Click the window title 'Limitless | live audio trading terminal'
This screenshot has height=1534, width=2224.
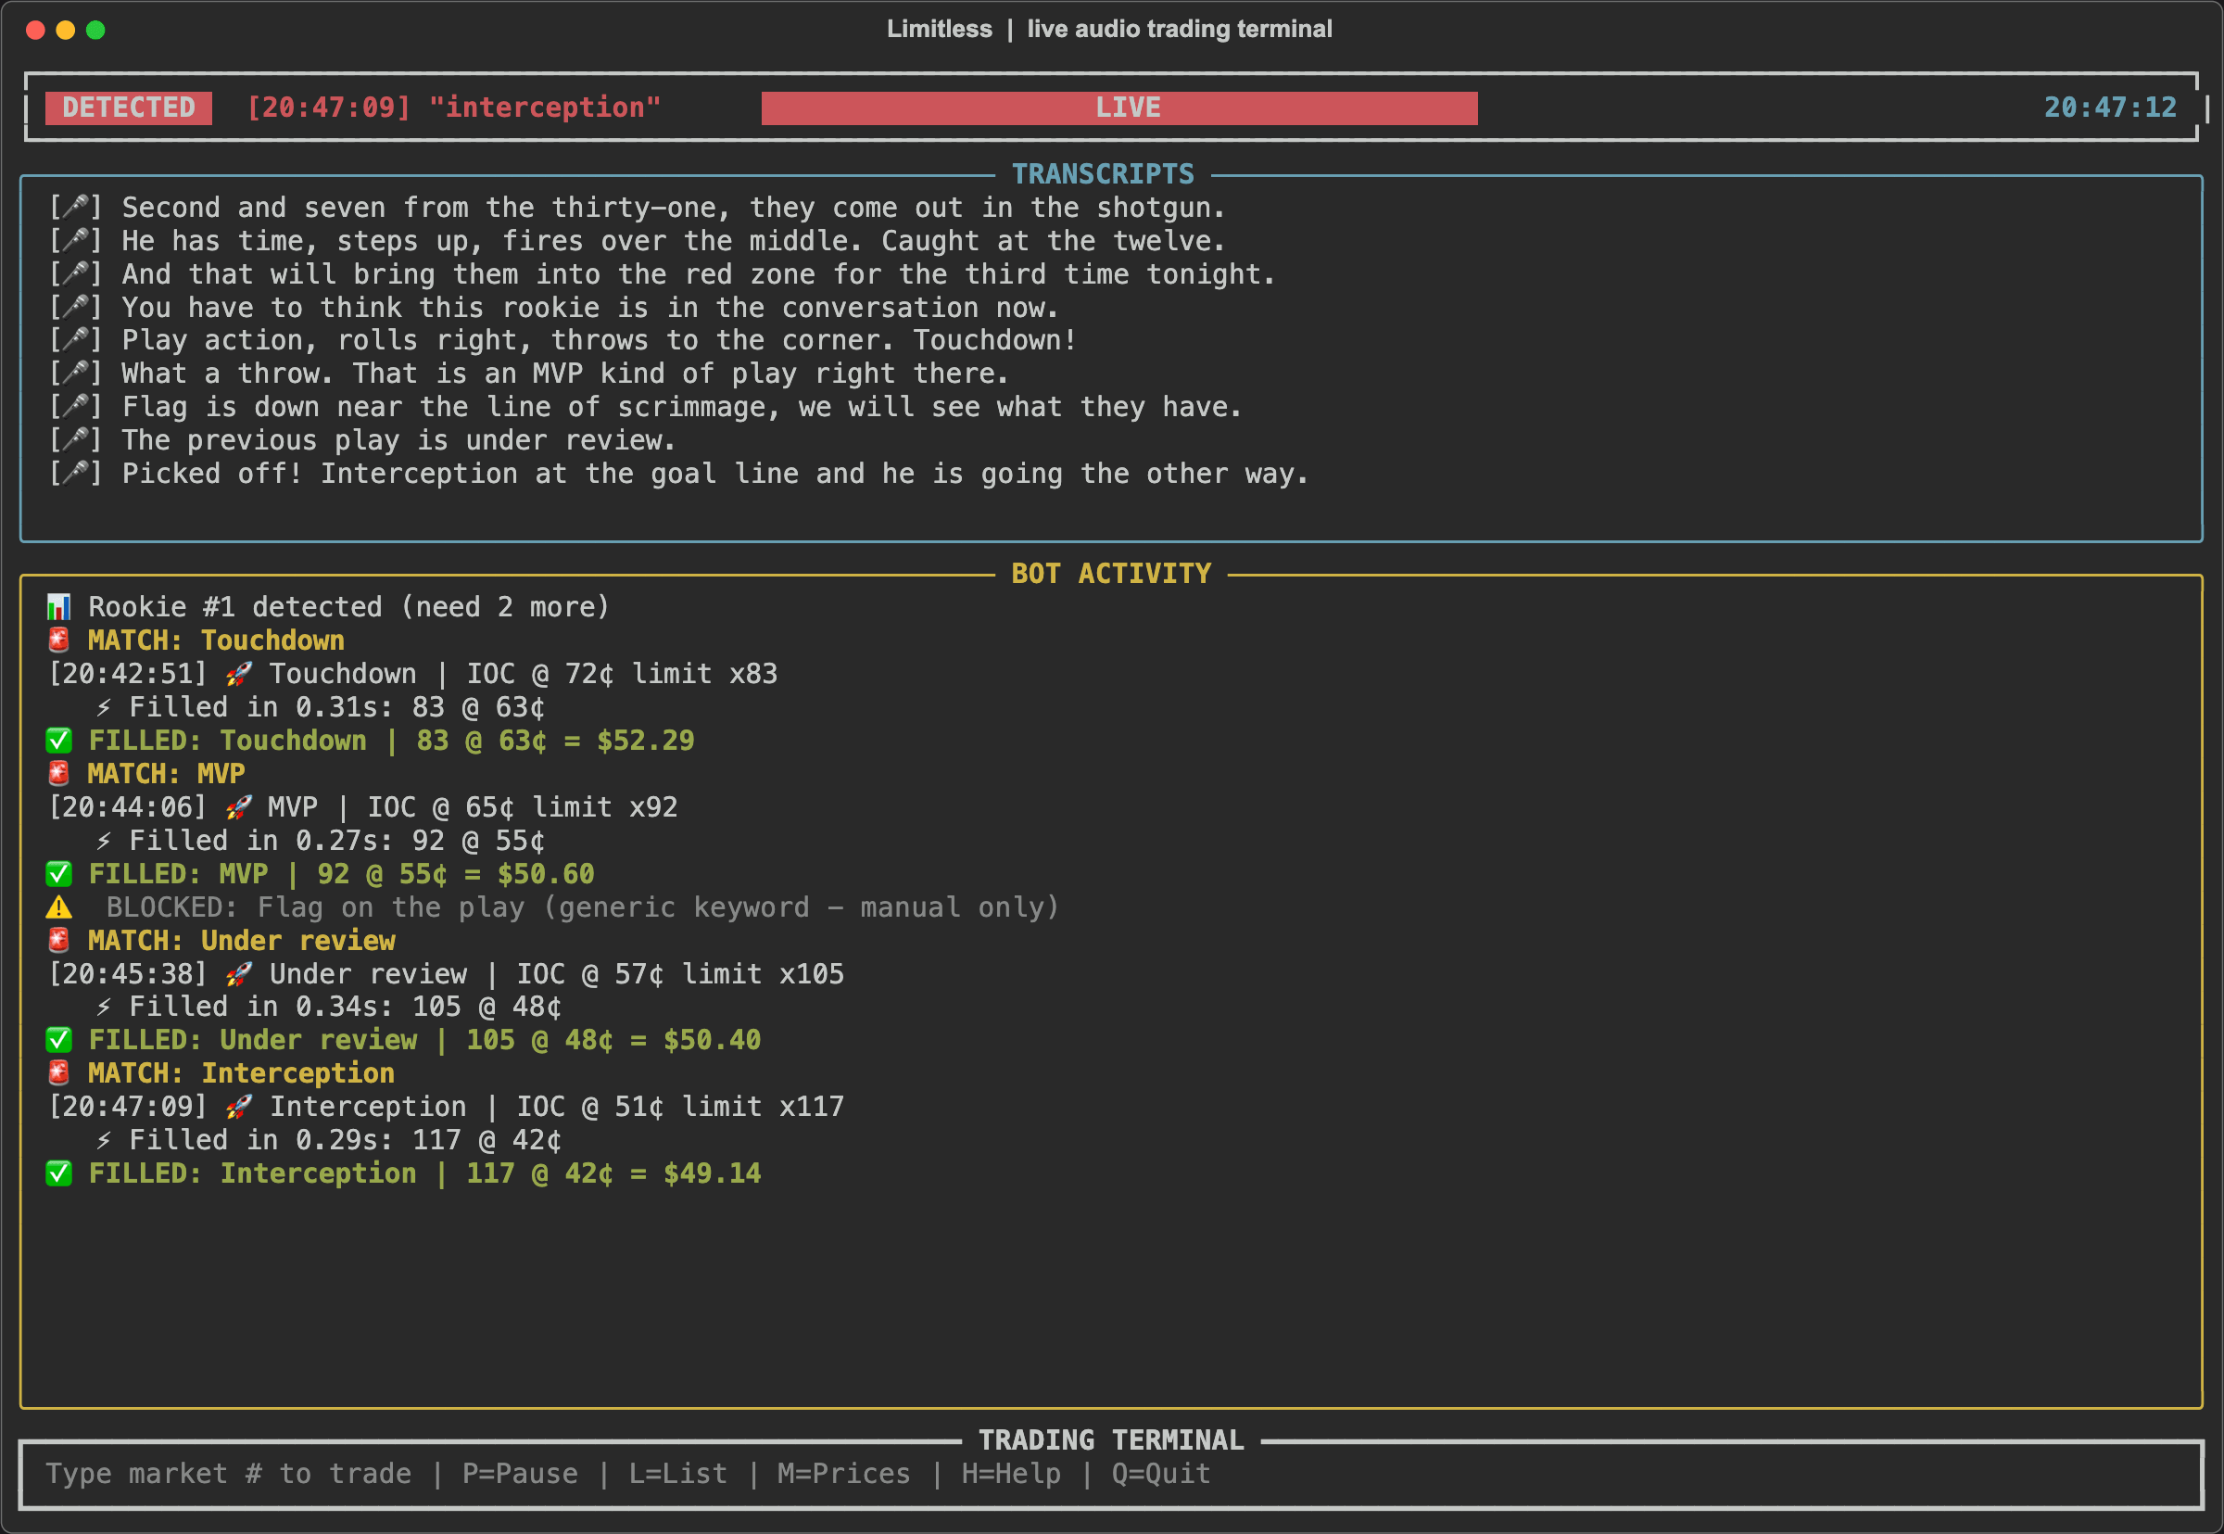1109,29
